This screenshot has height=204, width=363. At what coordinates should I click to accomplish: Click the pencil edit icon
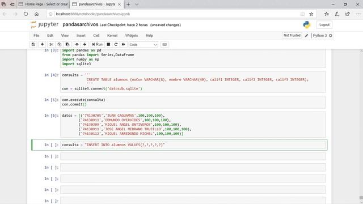[306, 36]
